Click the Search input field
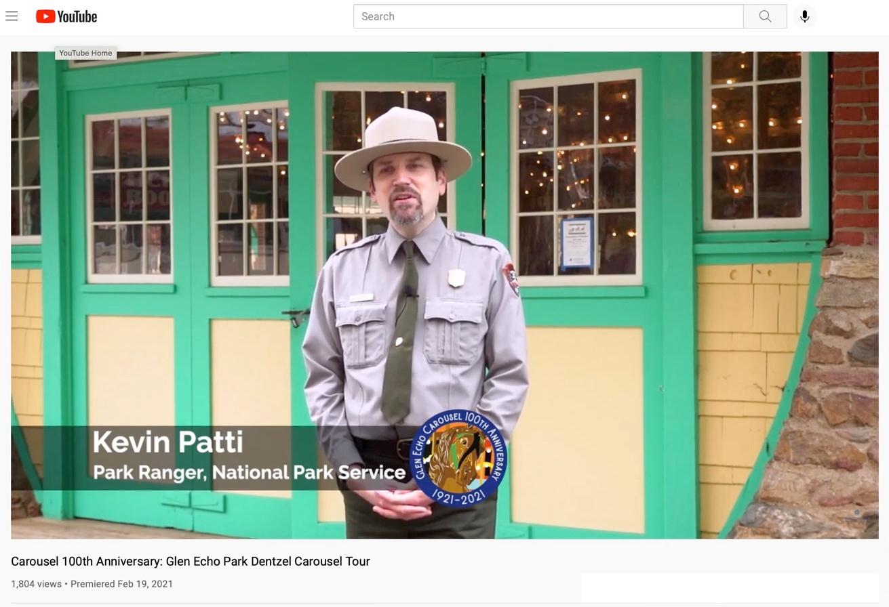 point(548,16)
